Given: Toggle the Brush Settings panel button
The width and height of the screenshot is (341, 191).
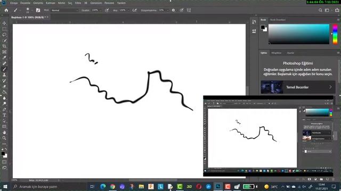Looking at the screenshot, I should click(x=38, y=10).
